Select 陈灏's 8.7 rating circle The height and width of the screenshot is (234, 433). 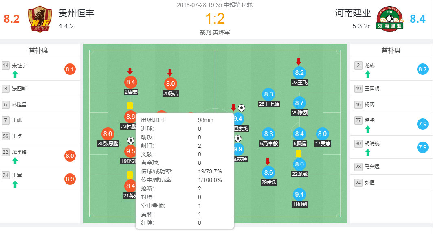(x=299, y=103)
